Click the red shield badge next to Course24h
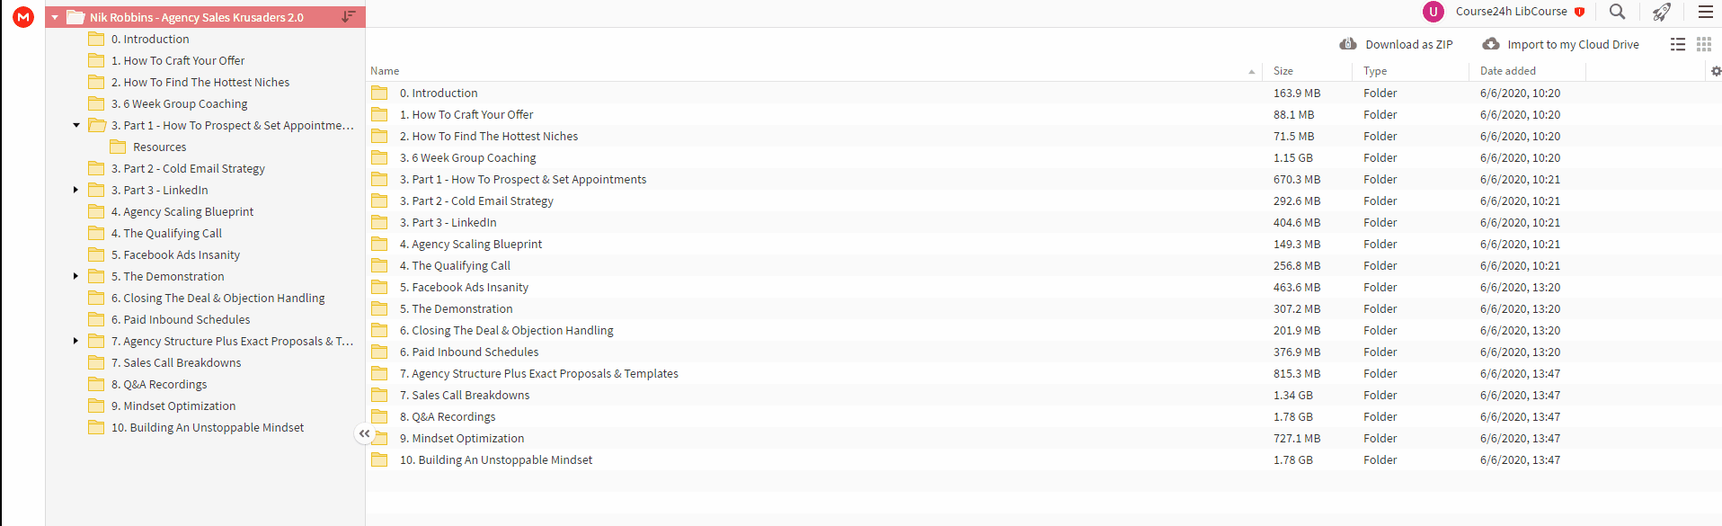The image size is (1722, 526). click(x=1579, y=12)
